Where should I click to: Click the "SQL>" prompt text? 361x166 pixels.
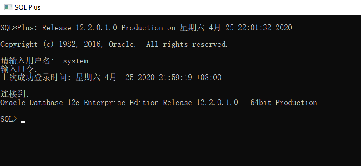click(9, 119)
